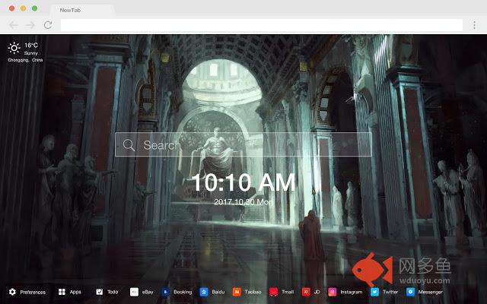Viewport: 487px width, 304px height.
Task: Open the Preferences gear icon
Action: [12, 292]
